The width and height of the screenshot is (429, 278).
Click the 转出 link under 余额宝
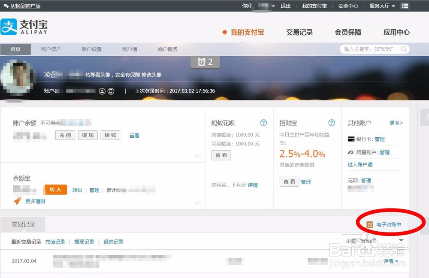point(77,190)
